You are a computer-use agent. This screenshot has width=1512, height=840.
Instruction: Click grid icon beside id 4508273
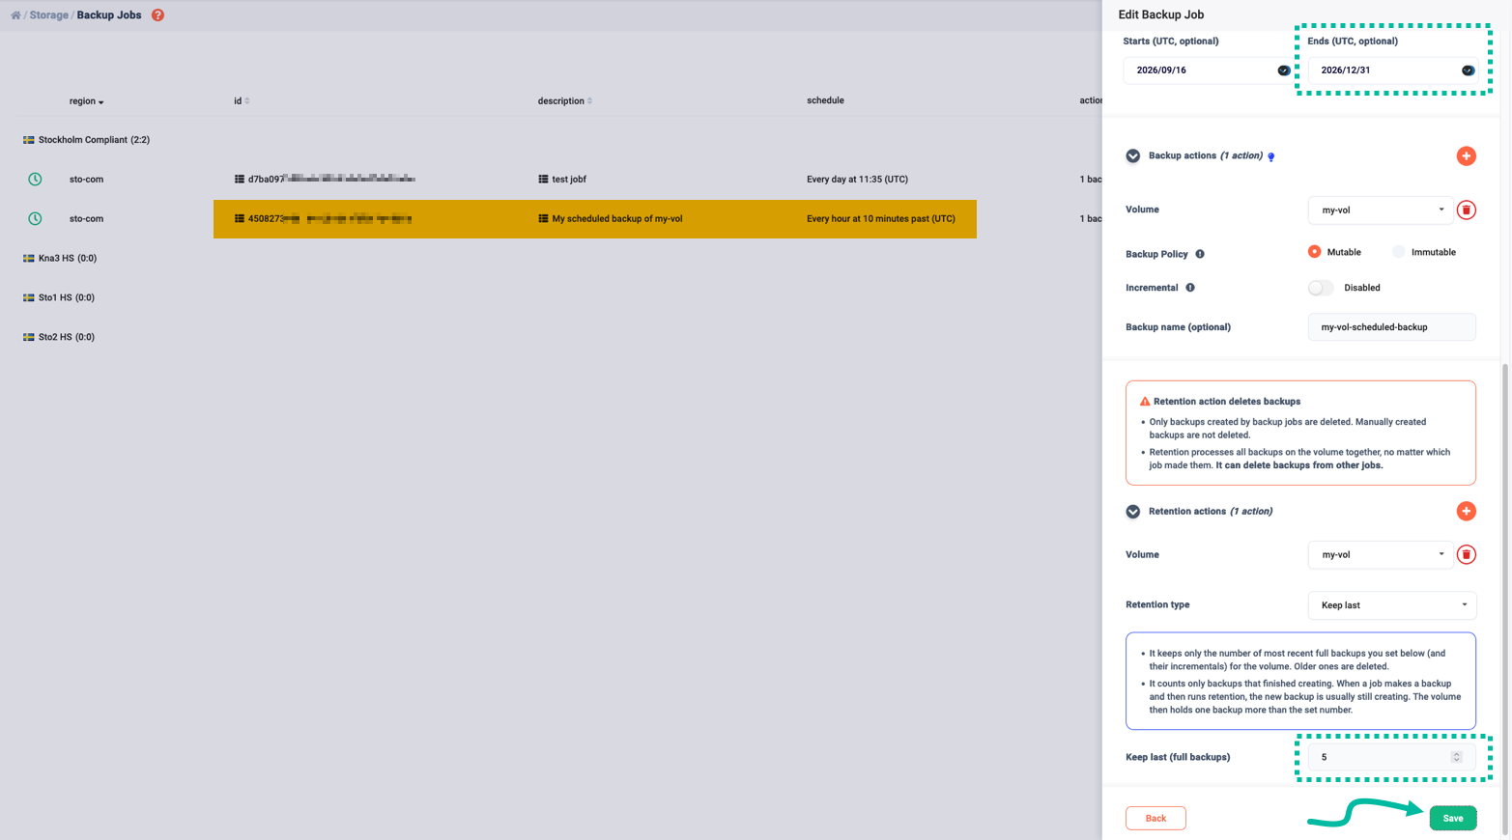point(240,219)
